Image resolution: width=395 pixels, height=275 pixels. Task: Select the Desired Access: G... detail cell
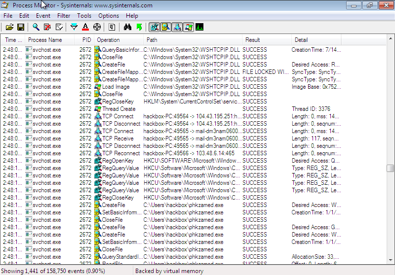tap(316, 227)
